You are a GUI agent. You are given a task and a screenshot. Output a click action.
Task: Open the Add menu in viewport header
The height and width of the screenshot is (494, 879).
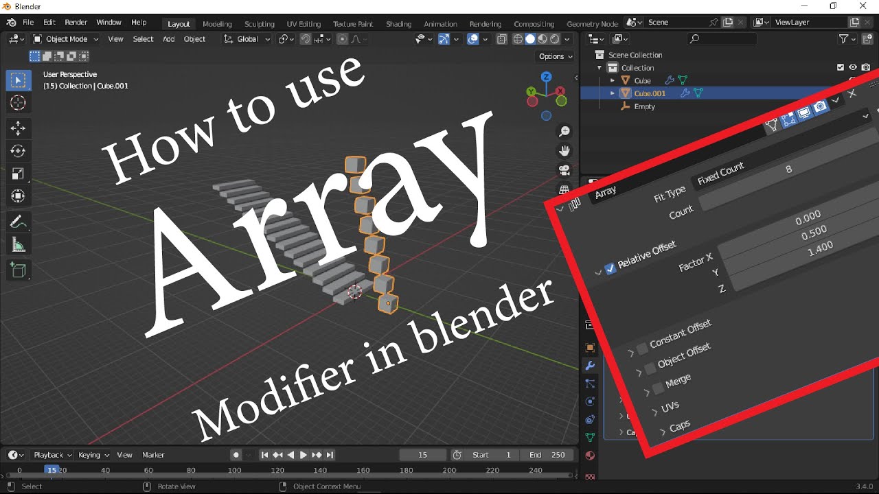(168, 39)
